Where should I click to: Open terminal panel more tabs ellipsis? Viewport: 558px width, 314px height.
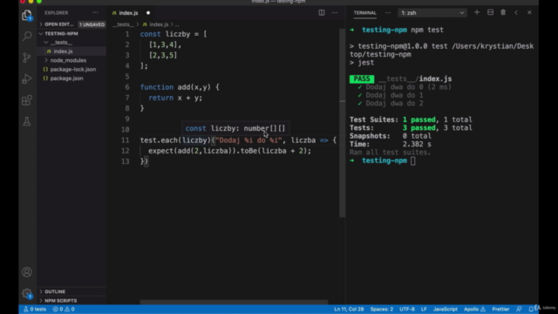tap(387, 12)
